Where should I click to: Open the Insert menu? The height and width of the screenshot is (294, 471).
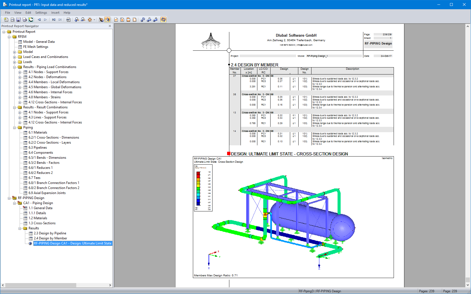[55, 13]
